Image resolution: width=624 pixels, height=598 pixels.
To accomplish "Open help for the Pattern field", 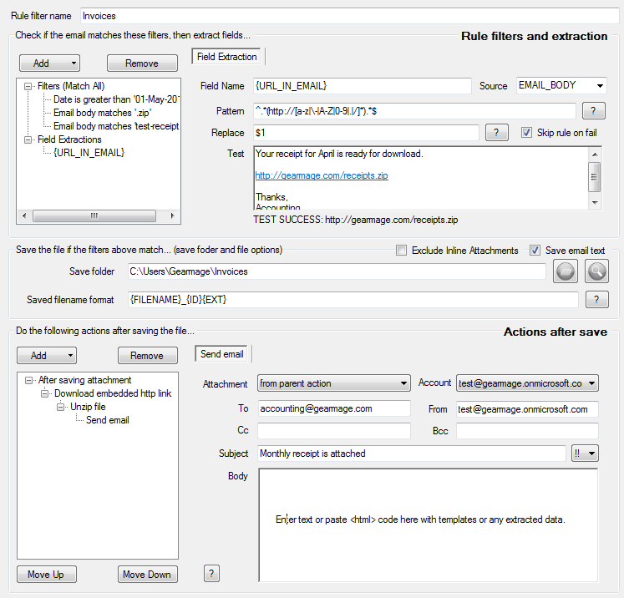I will (x=593, y=111).
